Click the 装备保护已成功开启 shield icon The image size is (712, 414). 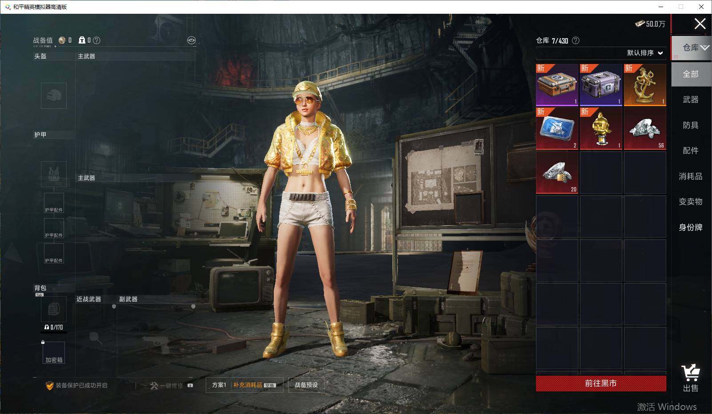[x=50, y=386]
